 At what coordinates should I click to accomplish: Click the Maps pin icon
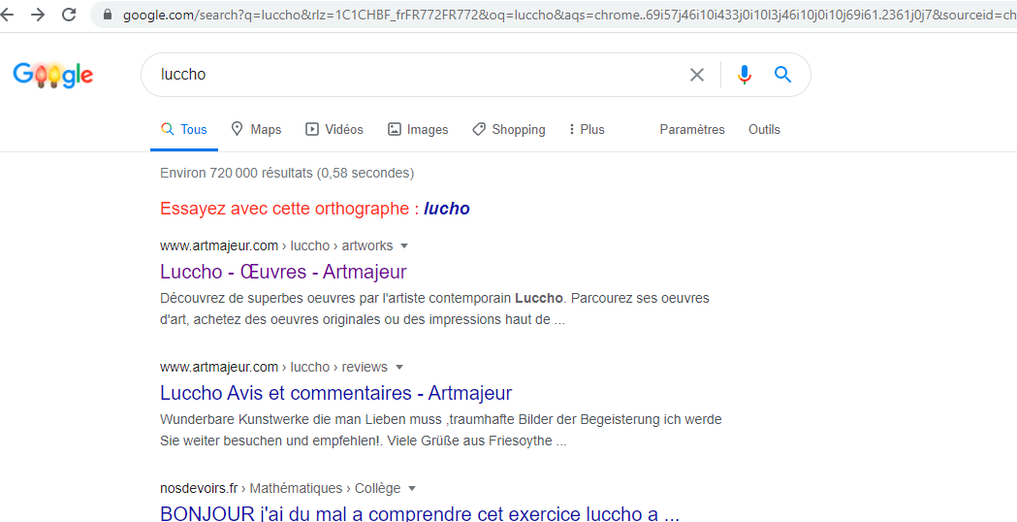(238, 129)
